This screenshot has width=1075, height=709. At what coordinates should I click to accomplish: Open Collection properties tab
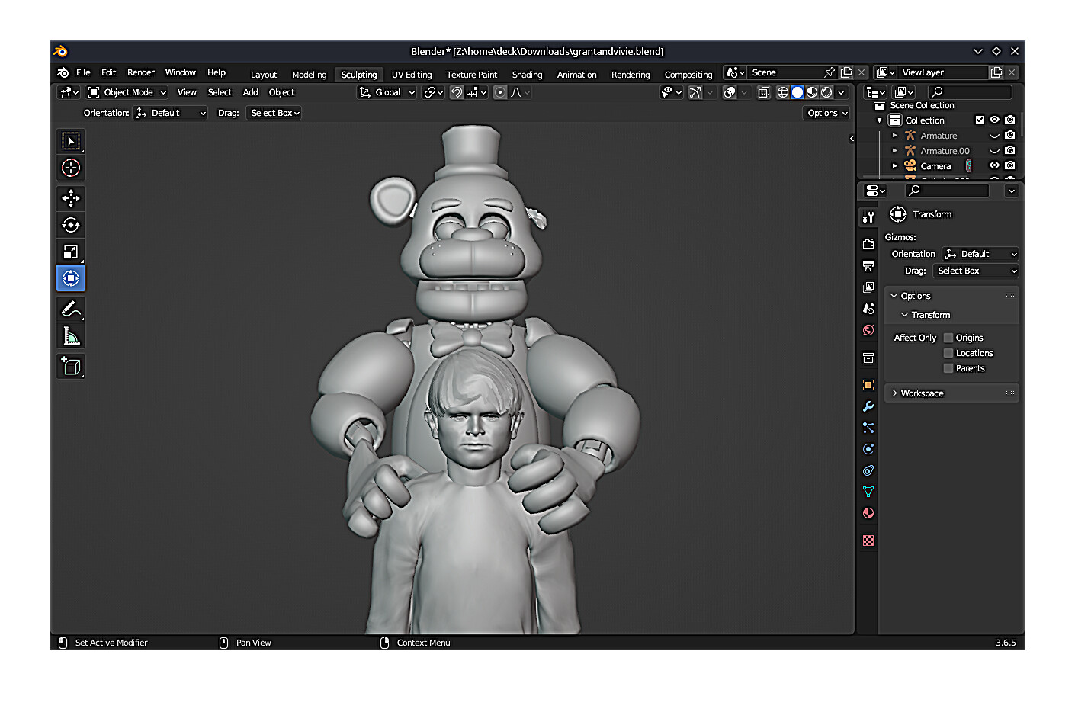coord(868,358)
